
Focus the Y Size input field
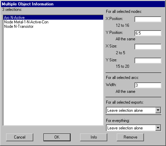[x=148, y=61]
